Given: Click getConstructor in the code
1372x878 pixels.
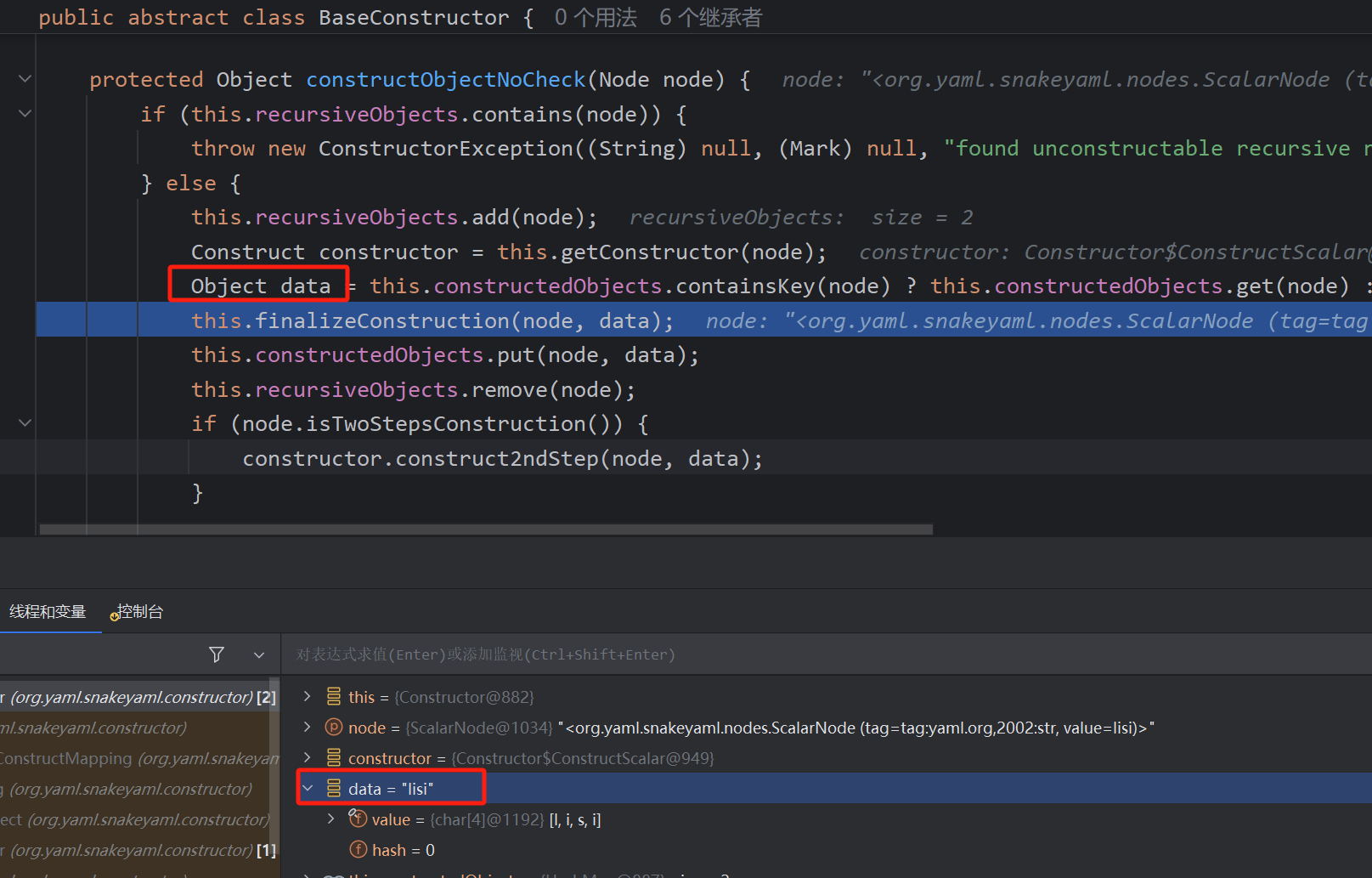Looking at the screenshot, I should pos(650,252).
